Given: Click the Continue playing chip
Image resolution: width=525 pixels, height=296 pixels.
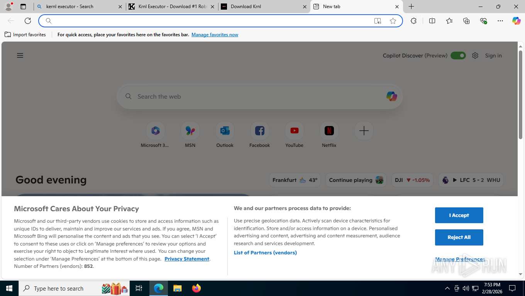Looking at the screenshot, I should pyautogui.click(x=356, y=180).
